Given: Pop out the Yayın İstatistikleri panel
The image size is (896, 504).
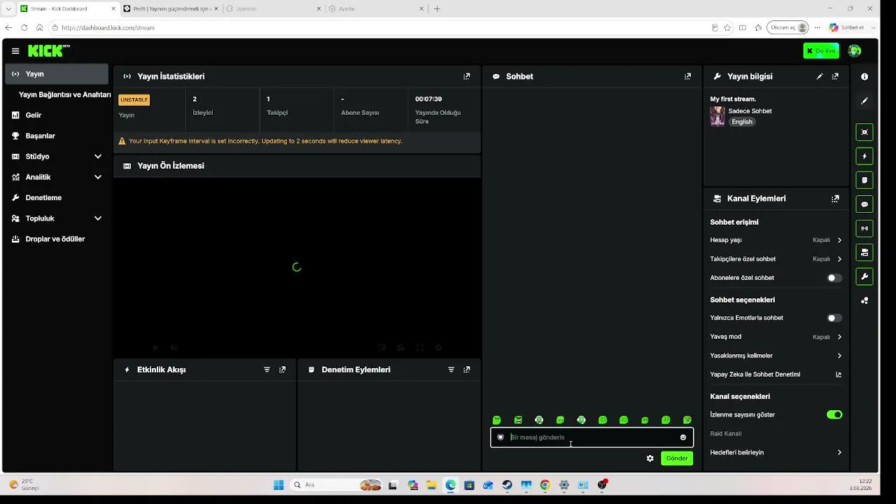Looking at the screenshot, I should pos(467,76).
